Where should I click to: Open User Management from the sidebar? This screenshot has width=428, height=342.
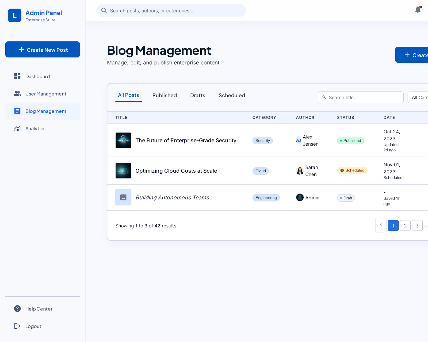[x=43, y=94]
